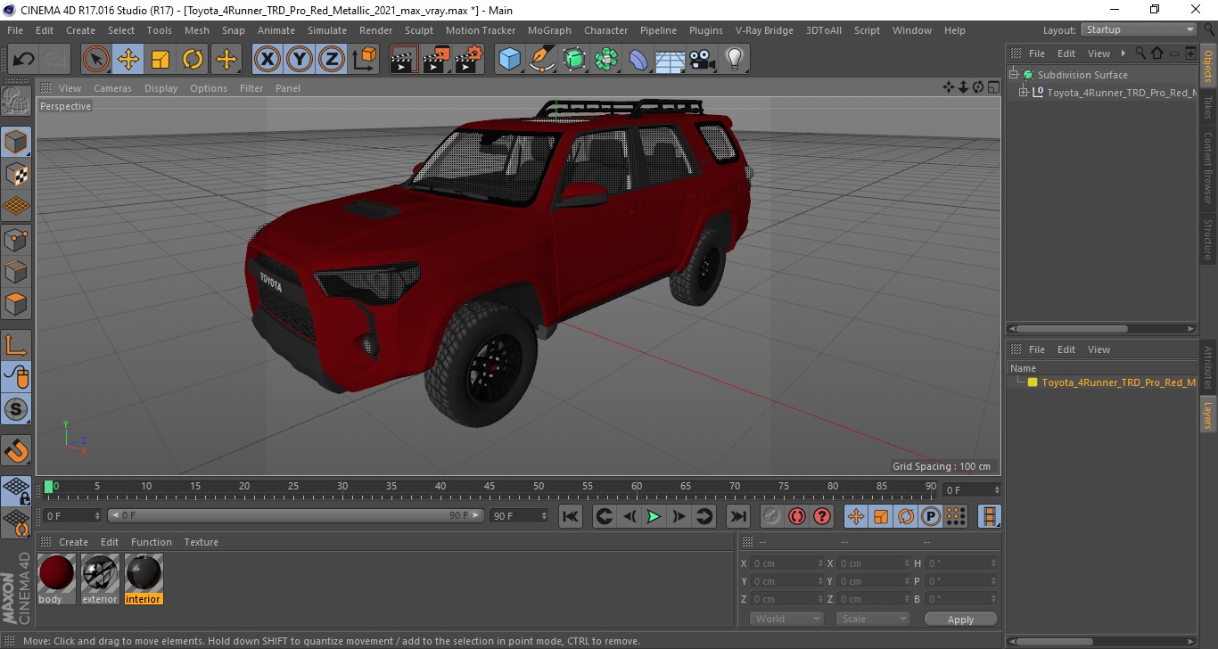Screen dimensions: 1218x649
Task: Open viewport Filter menu
Action: [x=251, y=88]
